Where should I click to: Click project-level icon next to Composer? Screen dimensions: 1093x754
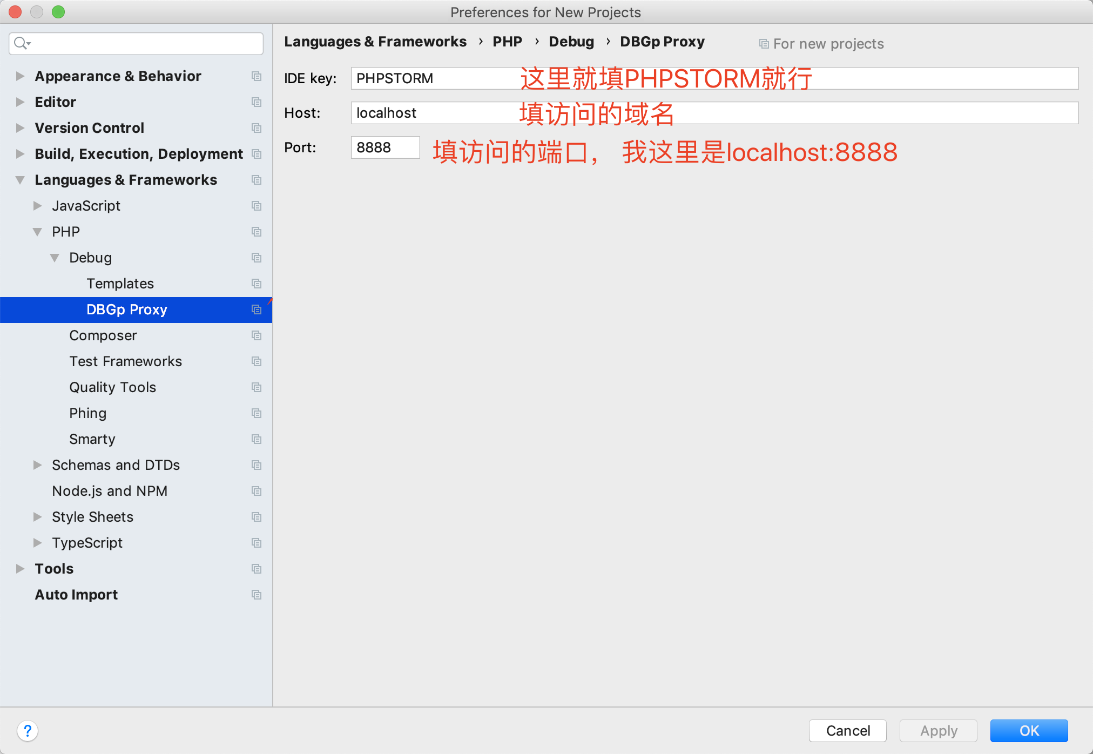(x=257, y=335)
